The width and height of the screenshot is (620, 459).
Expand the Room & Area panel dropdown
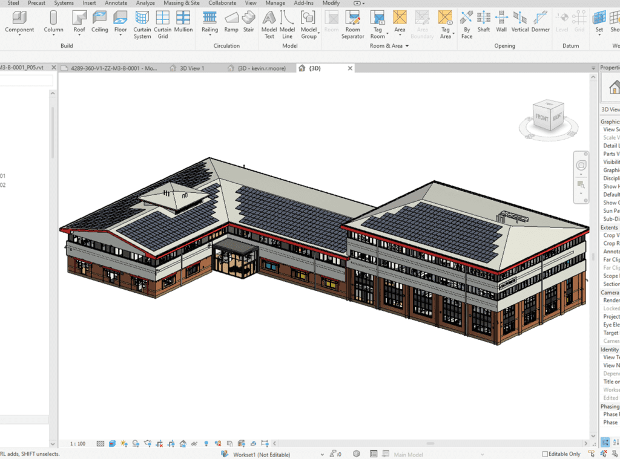pyautogui.click(x=407, y=46)
